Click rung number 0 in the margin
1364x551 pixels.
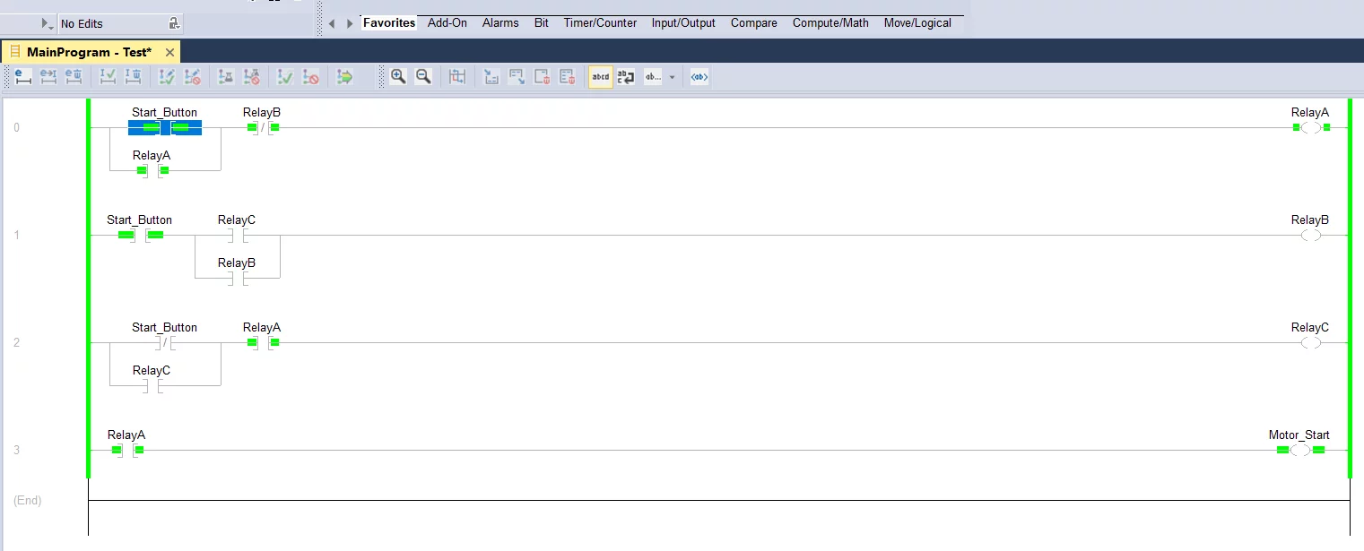(x=16, y=127)
